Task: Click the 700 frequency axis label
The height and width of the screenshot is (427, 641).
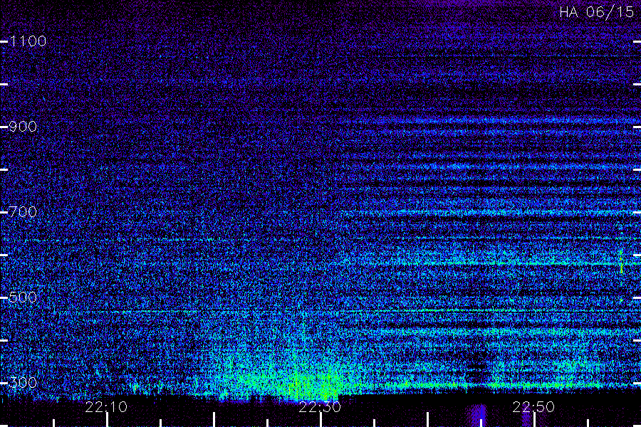Action: click(x=23, y=211)
